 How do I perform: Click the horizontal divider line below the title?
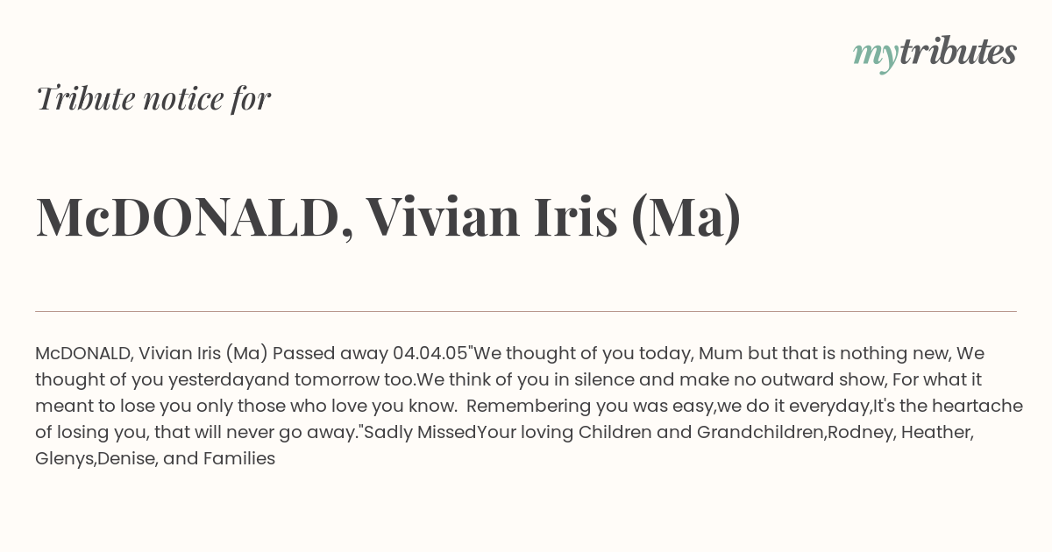pos(526,311)
